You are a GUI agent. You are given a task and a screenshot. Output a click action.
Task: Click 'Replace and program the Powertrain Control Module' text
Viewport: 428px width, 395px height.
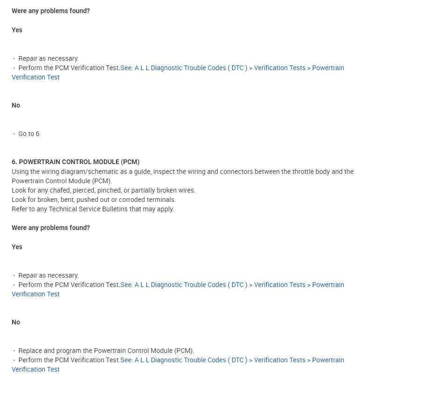106,351
